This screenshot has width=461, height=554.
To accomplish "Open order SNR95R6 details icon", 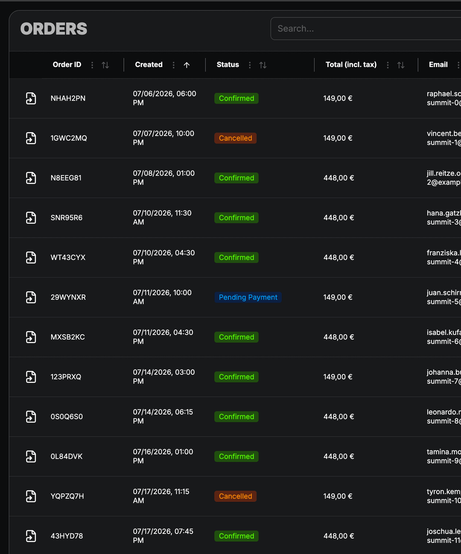I will click(31, 218).
